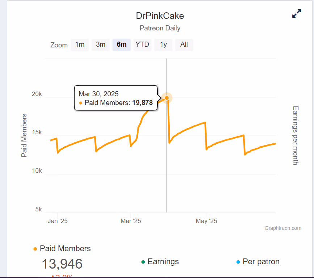Show All time range
The width and height of the screenshot is (314, 278).
tap(184, 45)
